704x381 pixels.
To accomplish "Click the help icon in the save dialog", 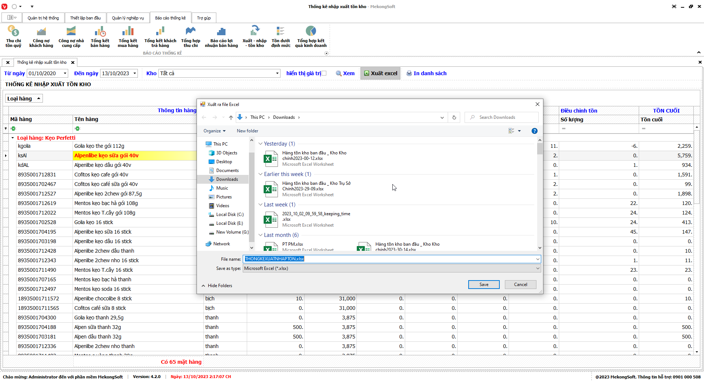I will [534, 131].
